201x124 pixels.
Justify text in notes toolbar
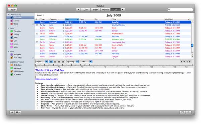point(59,62)
